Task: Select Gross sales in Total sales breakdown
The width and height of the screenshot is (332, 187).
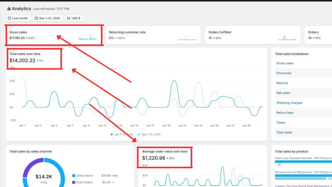Action: (x=285, y=63)
